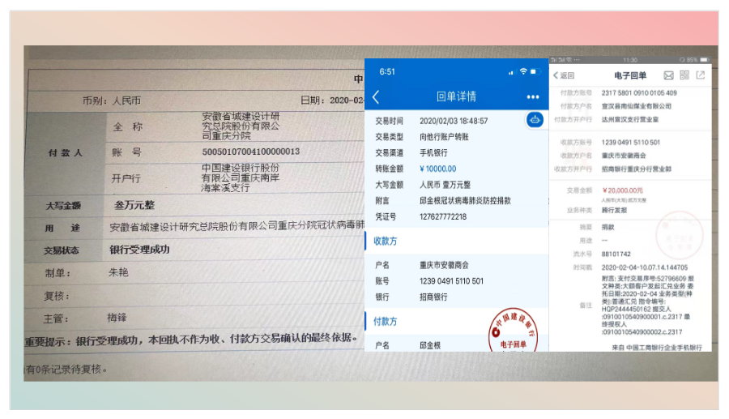Tap the 回单详情 title
The height and width of the screenshot is (419, 729).
tap(456, 96)
